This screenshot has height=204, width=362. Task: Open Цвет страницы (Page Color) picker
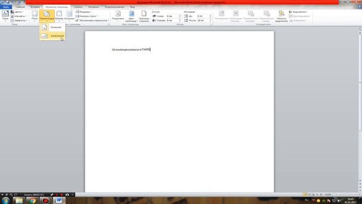[131, 16]
